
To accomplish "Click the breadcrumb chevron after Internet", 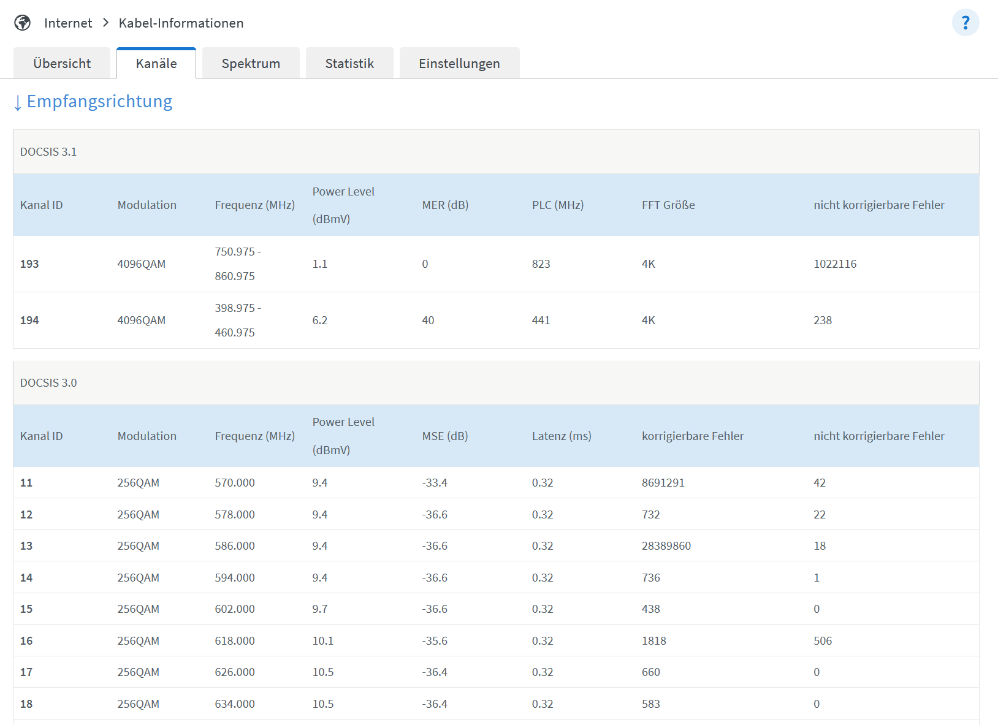I will coord(105,23).
